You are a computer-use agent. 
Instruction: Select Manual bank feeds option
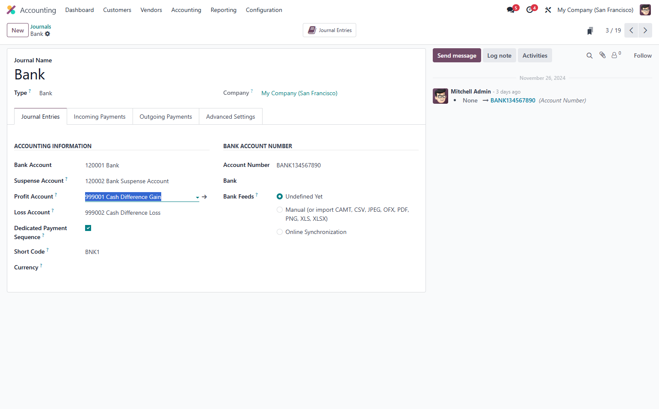(x=280, y=210)
